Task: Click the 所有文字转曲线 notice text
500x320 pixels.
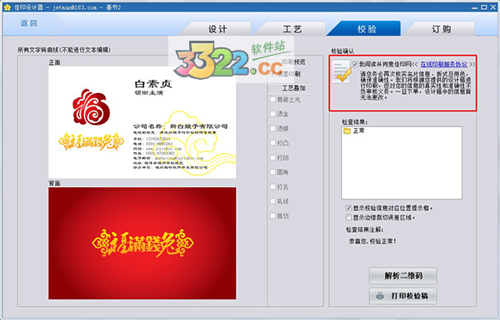Action: click(64, 50)
